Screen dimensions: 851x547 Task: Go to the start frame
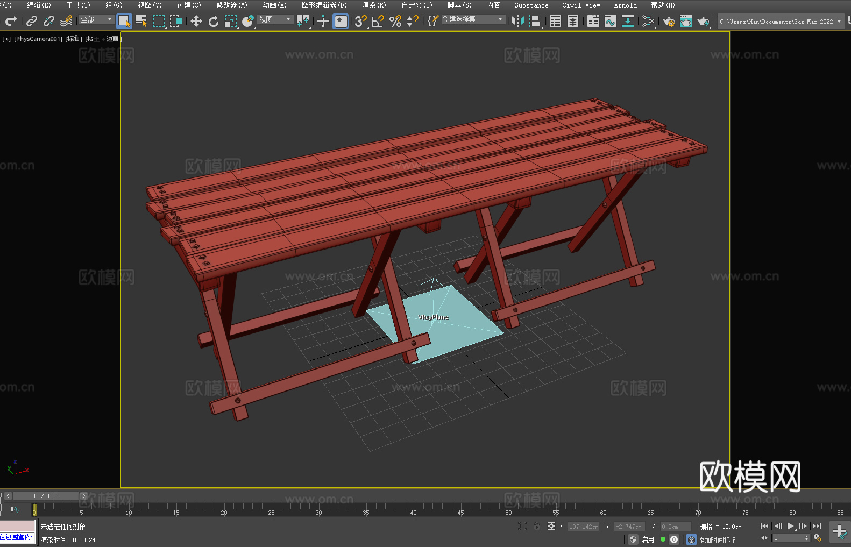click(x=764, y=526)
